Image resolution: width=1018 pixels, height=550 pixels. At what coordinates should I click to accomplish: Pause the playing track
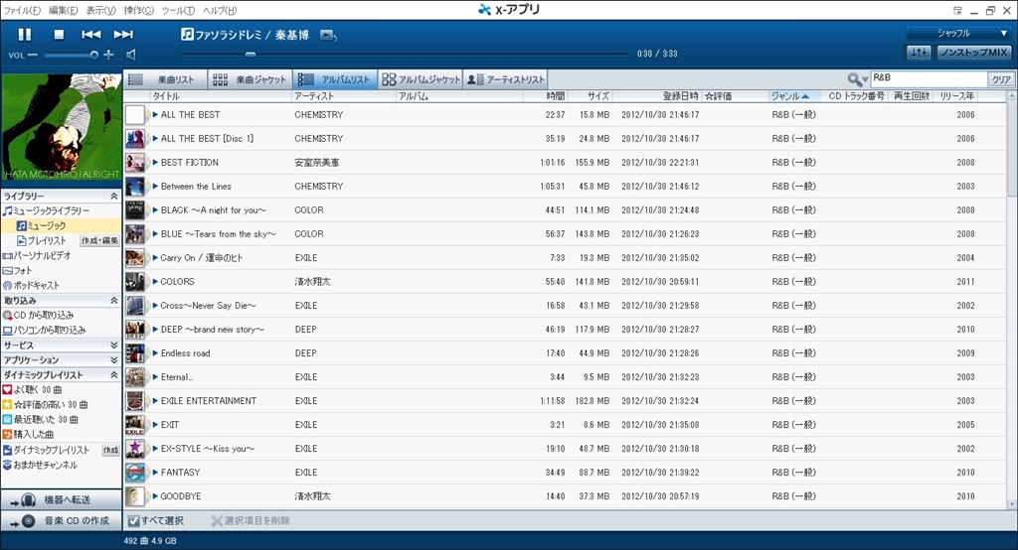point(25,35)
